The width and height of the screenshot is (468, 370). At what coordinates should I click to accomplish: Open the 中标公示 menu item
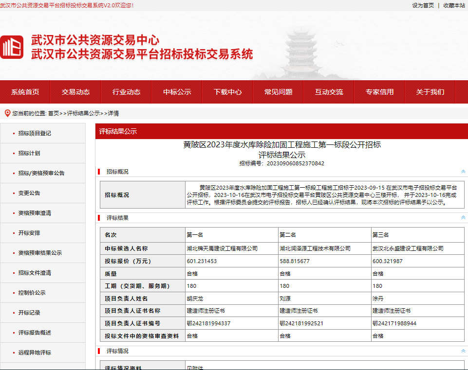click(177, 92)
